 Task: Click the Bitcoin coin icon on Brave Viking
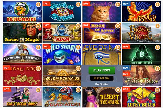pos(158,26)
